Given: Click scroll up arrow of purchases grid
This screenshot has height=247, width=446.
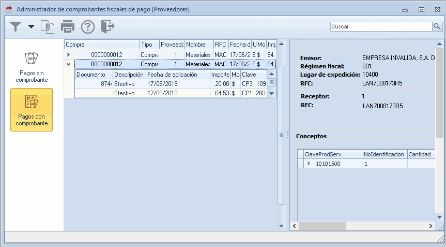Looking at the screenshot, I should 281,44.
